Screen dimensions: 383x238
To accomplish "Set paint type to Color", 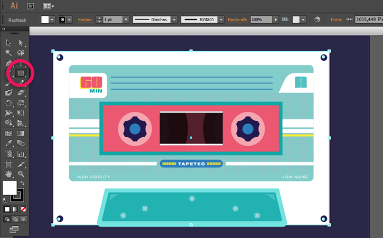I will (x=7, y=209).
